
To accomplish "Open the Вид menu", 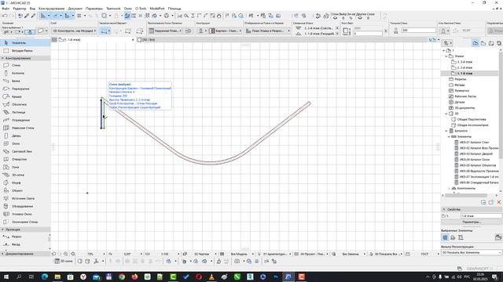I will pyautogui.click(x=32, y=9).
